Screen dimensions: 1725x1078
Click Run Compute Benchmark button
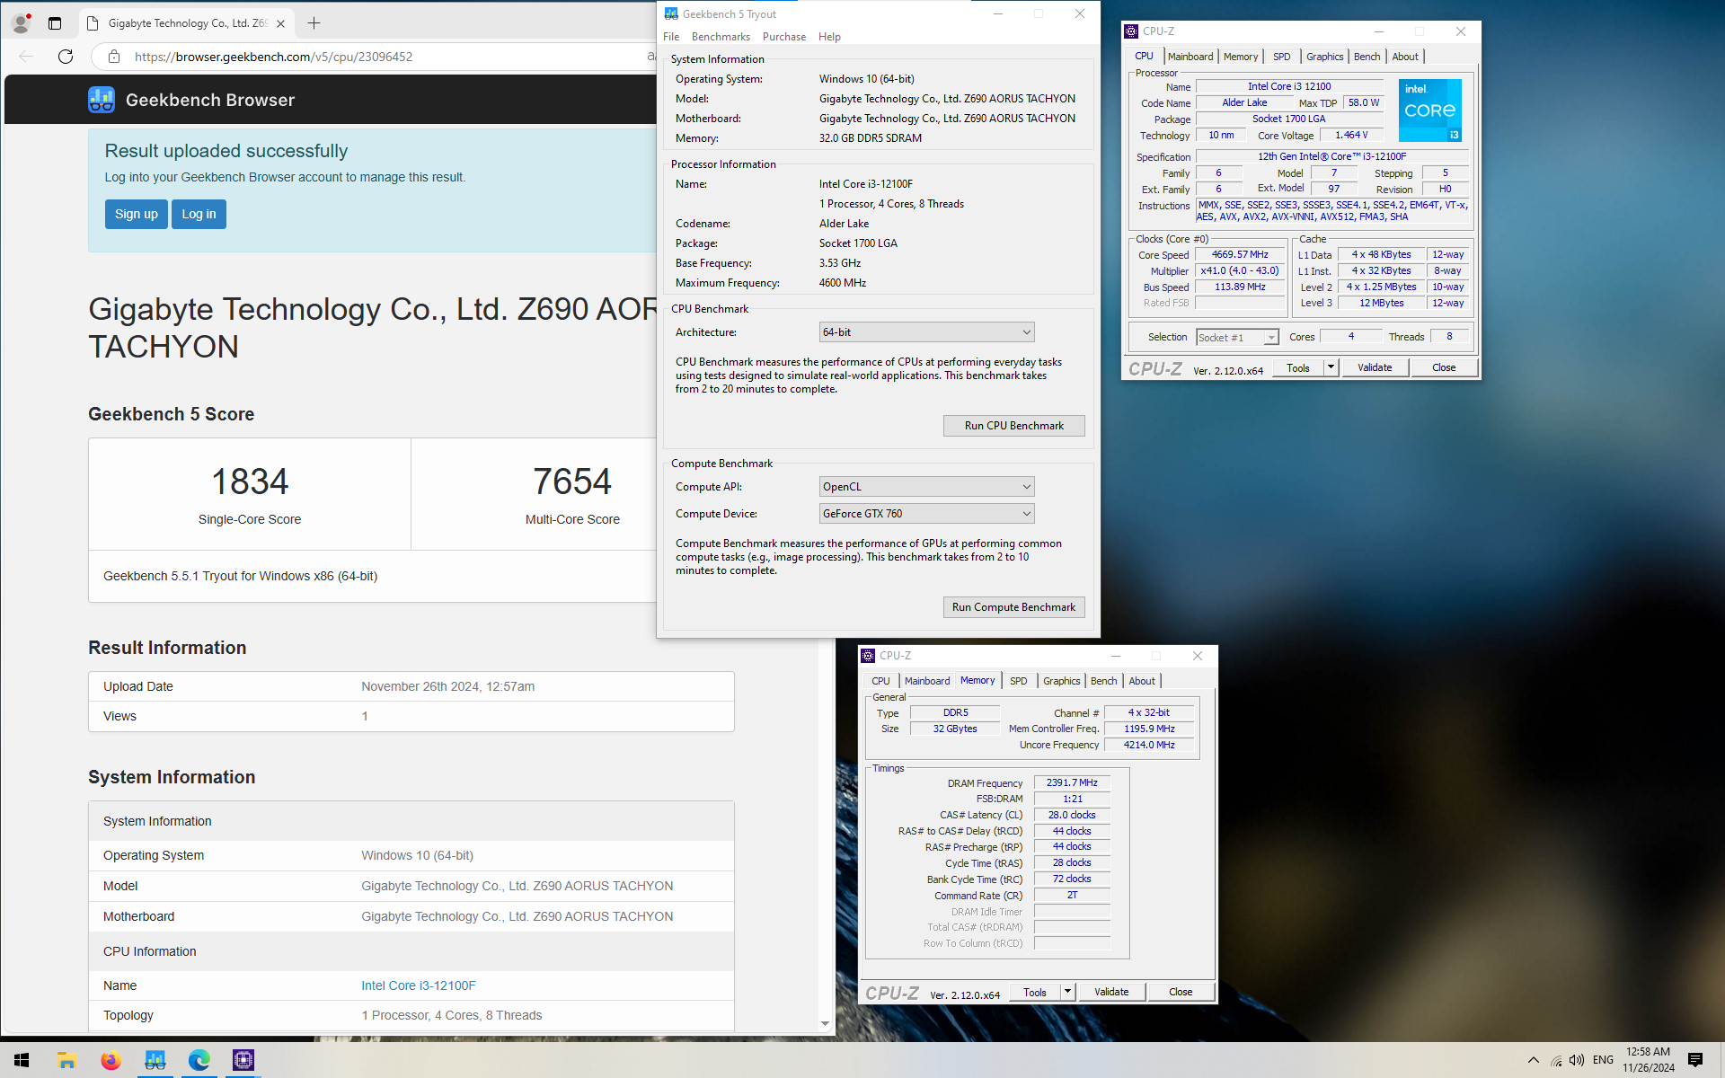[x=1013, y=607]
